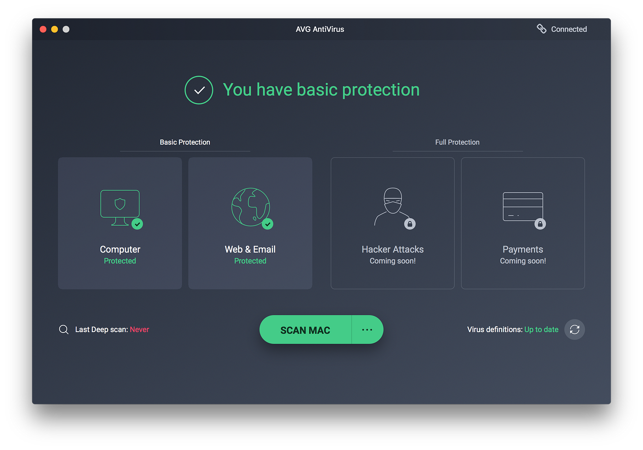Screen dimensions: 643x450
Task: Click the lock badge on Hacker Attacks
Action: (x=410, y=224)
